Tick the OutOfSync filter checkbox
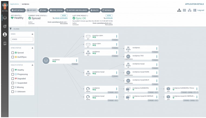206x118 pixels. [x=13, y=57]
